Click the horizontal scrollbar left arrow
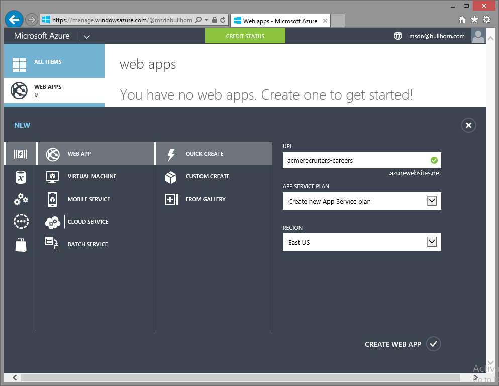This screenshot has width=499, height=386. pyautogui.click(x=15, y=378)
